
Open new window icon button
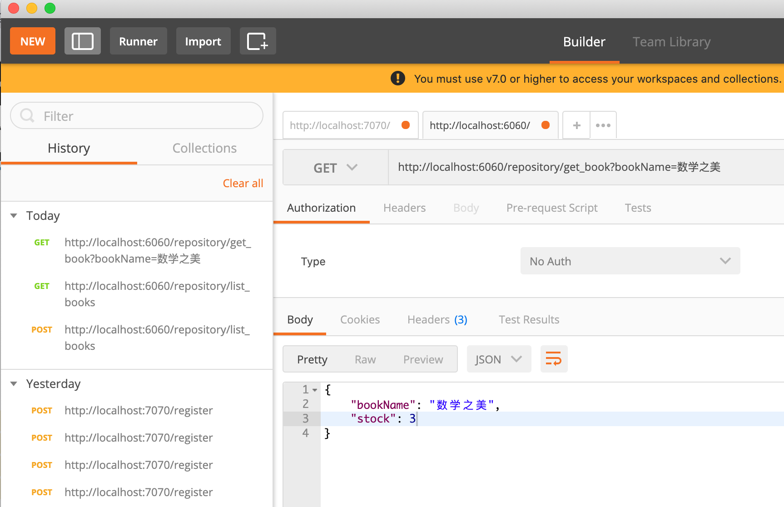(258, 41)
